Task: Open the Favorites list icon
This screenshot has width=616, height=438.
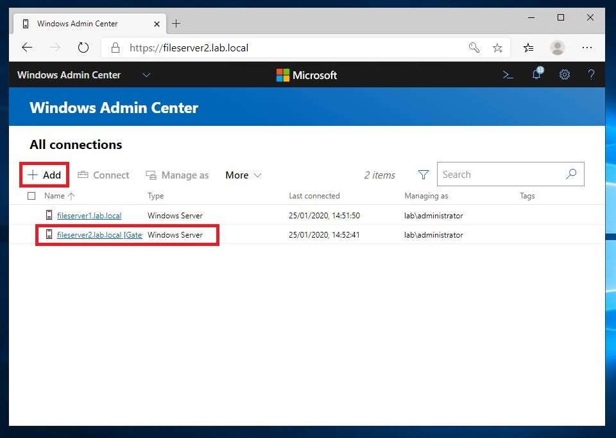Action: click(528, 48)
